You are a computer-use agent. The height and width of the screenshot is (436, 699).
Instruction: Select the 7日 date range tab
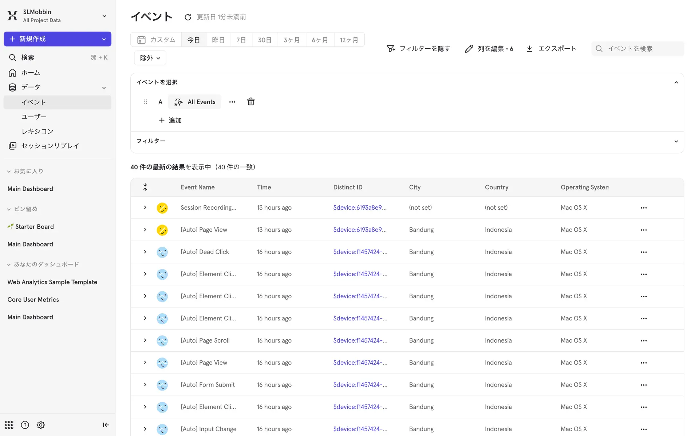pyautogui.click(x=241, y=40)
